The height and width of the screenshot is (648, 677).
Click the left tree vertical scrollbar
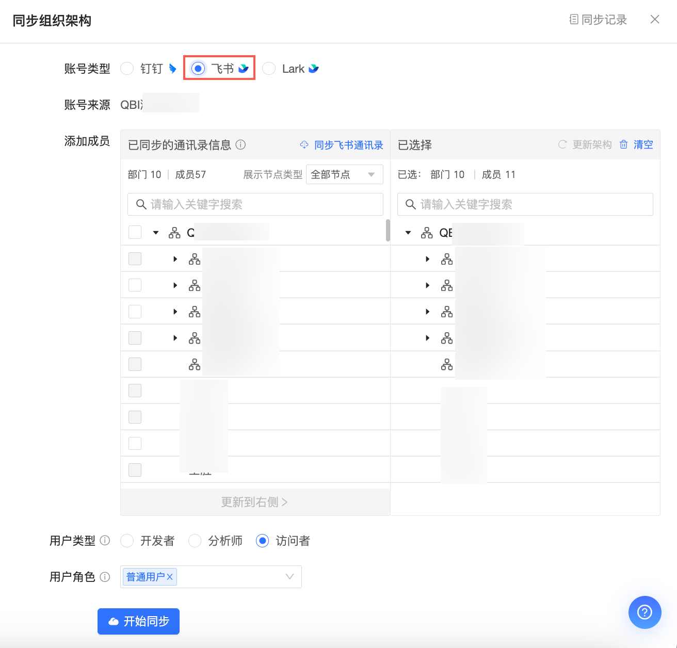pos(388,230)
